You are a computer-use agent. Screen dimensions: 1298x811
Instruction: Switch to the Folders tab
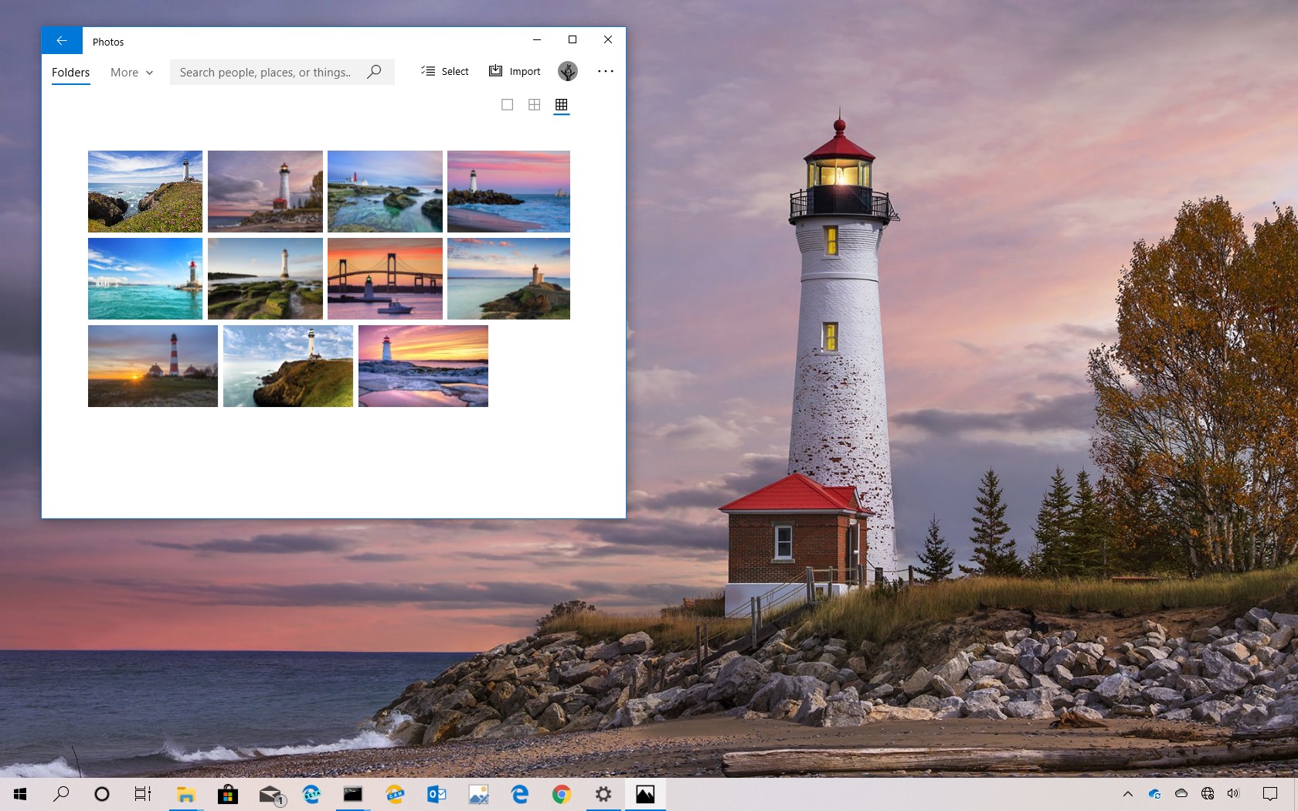[70, 73]
